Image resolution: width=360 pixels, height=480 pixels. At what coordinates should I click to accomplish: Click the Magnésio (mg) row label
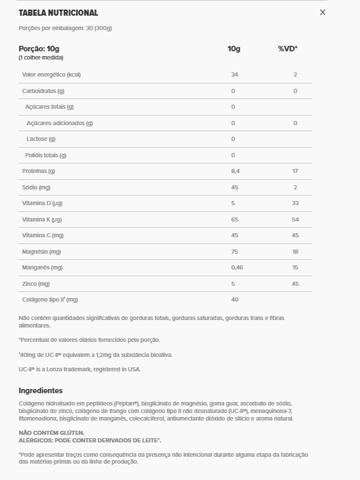(41, 252)
